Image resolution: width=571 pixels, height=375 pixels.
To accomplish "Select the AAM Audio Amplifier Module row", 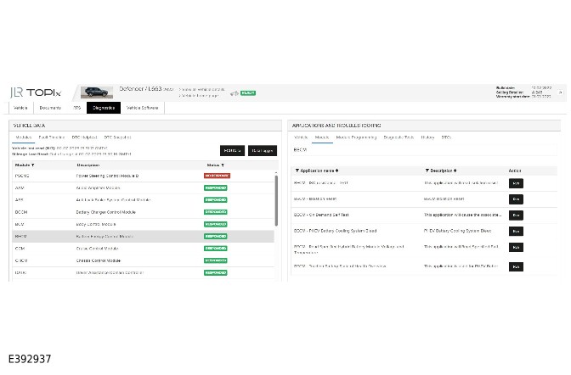I will [143, 188].
